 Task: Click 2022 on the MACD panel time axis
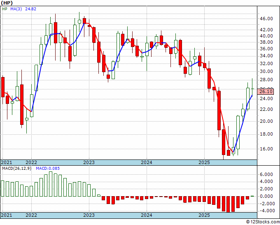31,215
